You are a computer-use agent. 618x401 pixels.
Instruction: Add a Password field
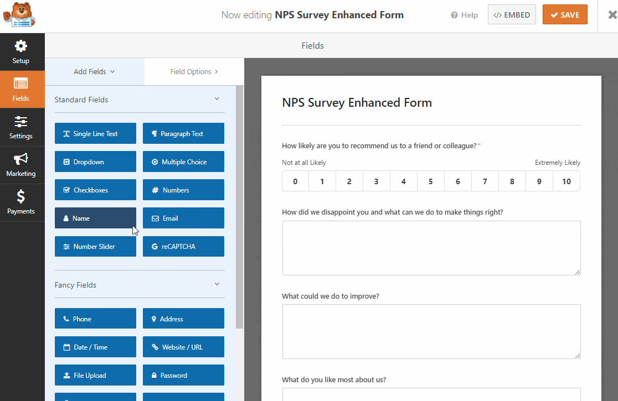point(183,375)
